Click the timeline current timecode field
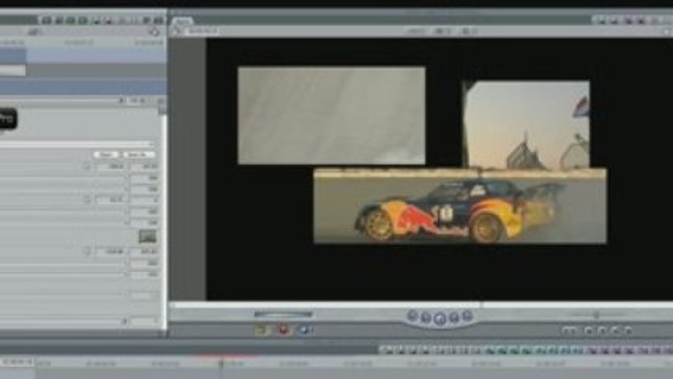The width and height of the screenshot is (673, 379). [17, 362]
